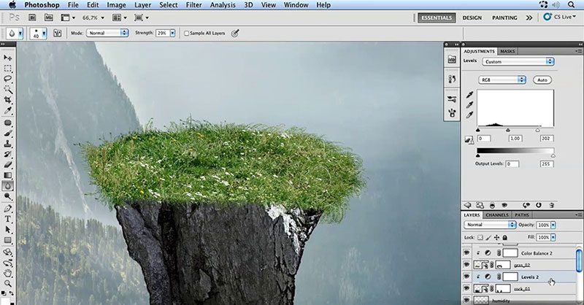This screenshot has height=305, width=584.
Task: Select the Type tool
Action: point(7,219)
